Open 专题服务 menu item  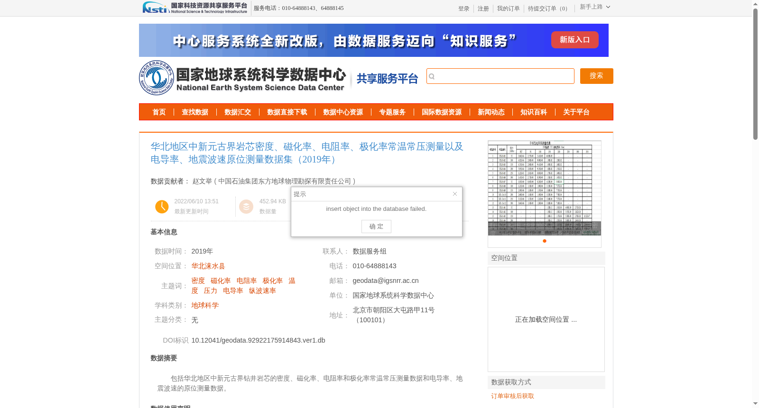pos(392,112)
